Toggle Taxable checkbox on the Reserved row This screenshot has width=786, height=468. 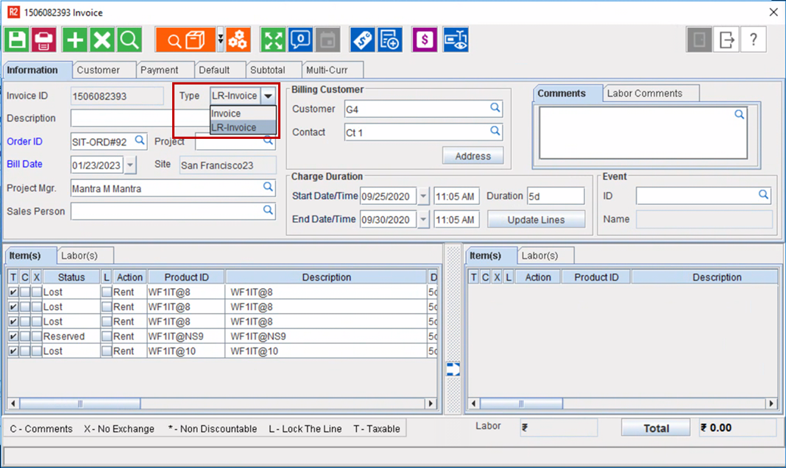tap(13, 336)
